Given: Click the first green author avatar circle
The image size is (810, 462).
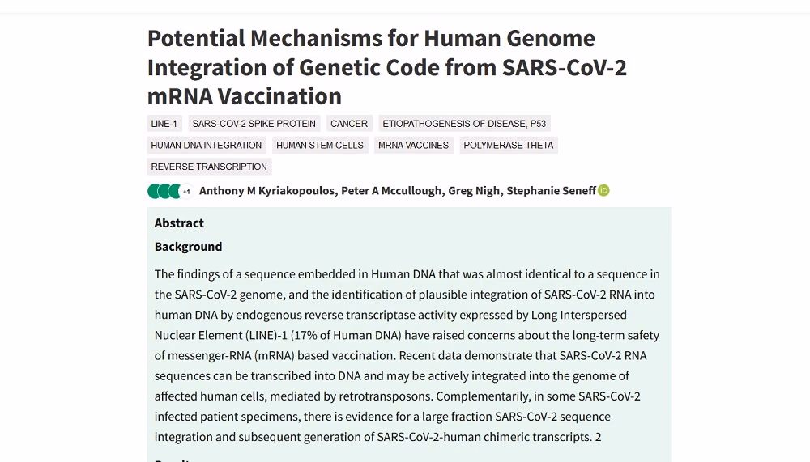Looking at the screenshot, I should 155,191.
